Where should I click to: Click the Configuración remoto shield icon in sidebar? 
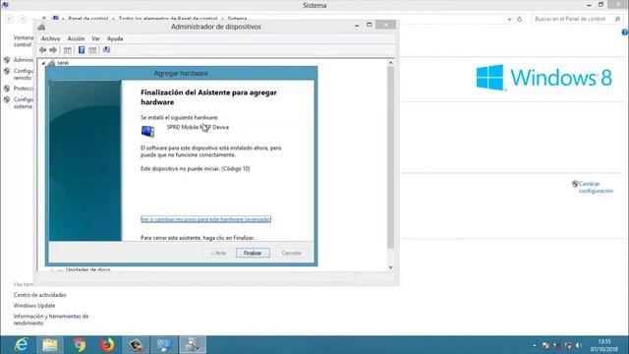[x=7, y=71]
